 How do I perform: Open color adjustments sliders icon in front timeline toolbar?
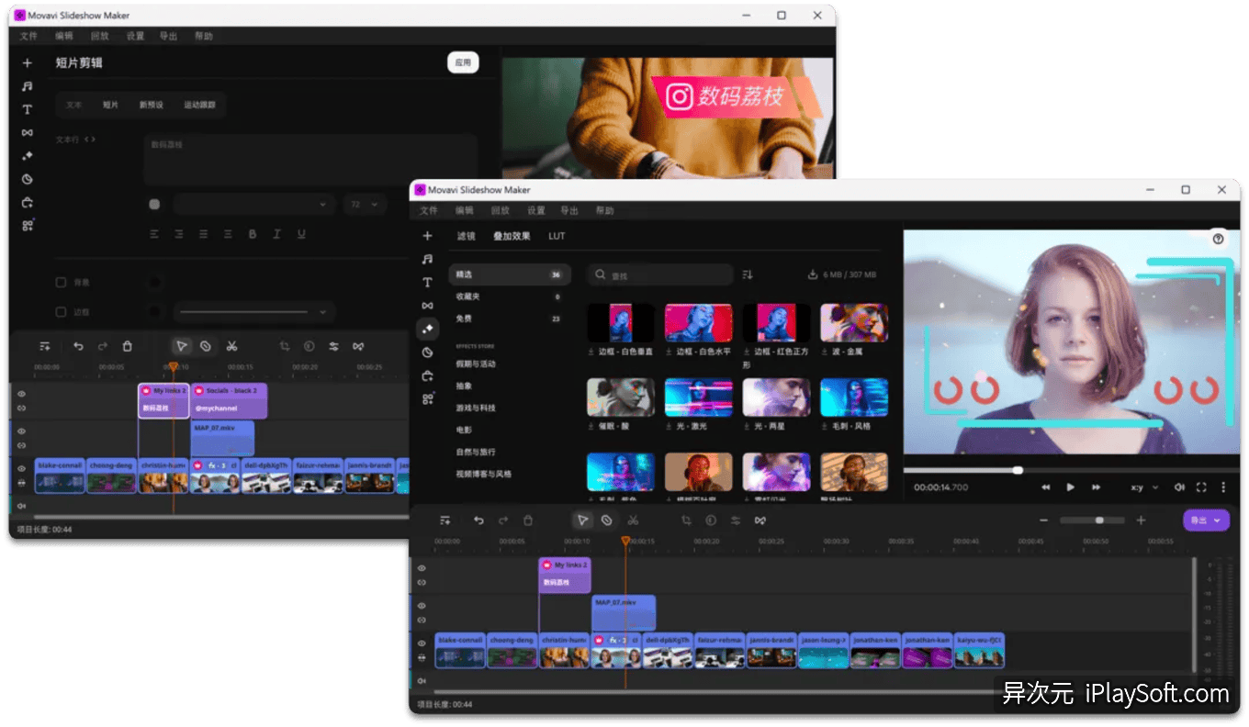click(736, 520)
